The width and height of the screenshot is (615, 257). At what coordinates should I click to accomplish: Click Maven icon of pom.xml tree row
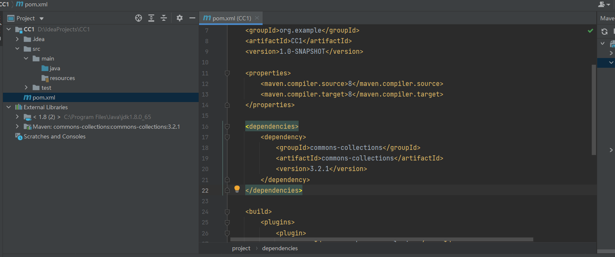point(27,97)
